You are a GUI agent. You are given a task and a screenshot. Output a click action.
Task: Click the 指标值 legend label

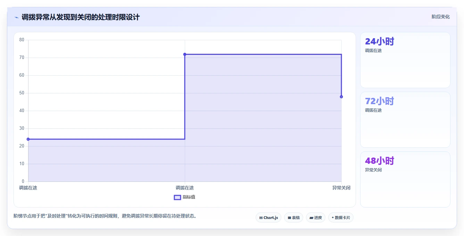189,197
